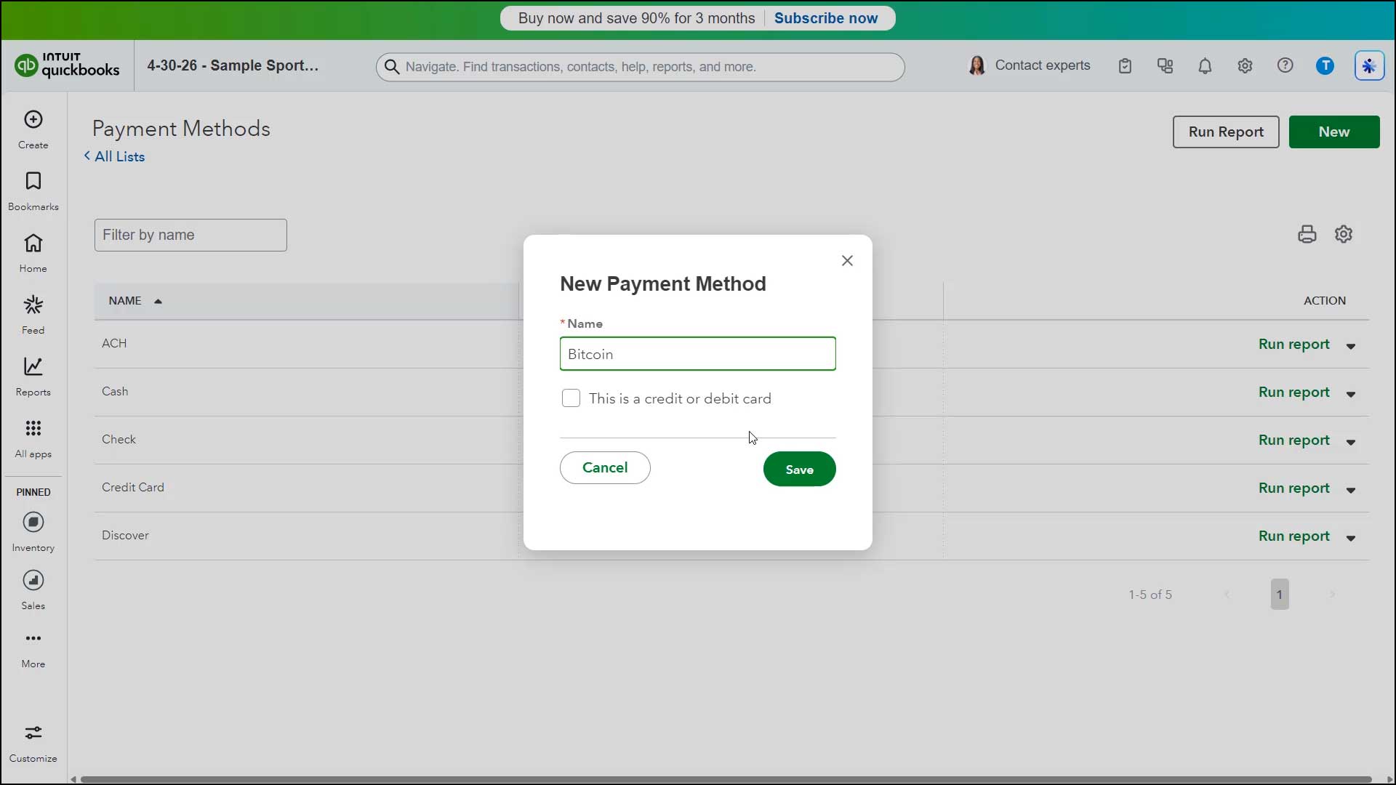Check 'This is a credit or debit card'
This screenshot has width=1396, height=785.
click(x=571, y=398)
